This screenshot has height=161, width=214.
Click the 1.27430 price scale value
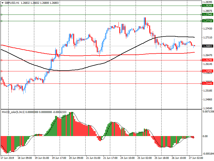tap(208, 29)
